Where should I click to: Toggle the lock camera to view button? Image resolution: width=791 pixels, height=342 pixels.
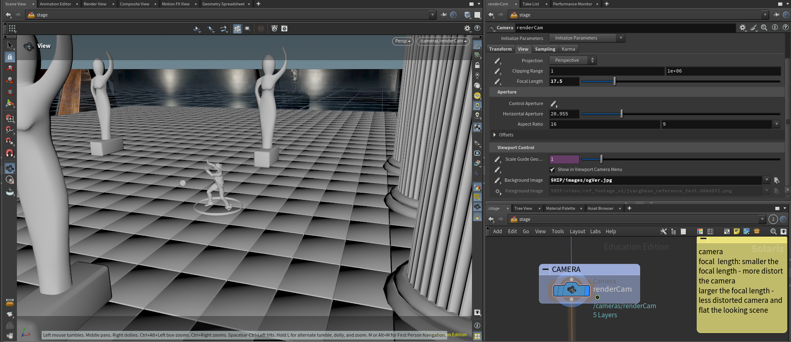pos(477,65)
